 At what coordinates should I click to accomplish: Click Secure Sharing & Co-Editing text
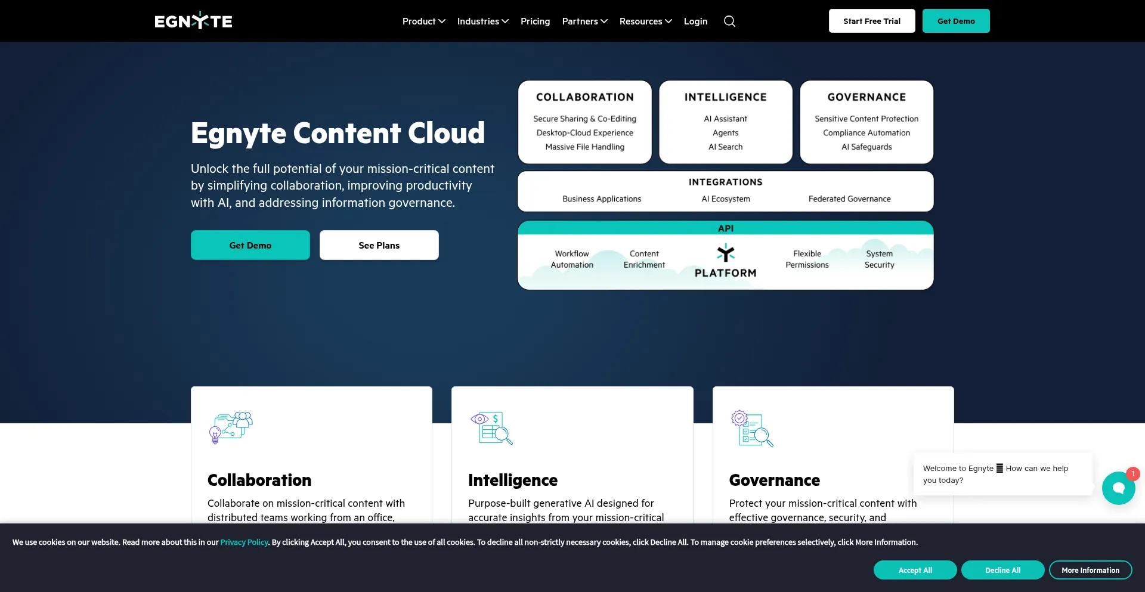(585, 119)
